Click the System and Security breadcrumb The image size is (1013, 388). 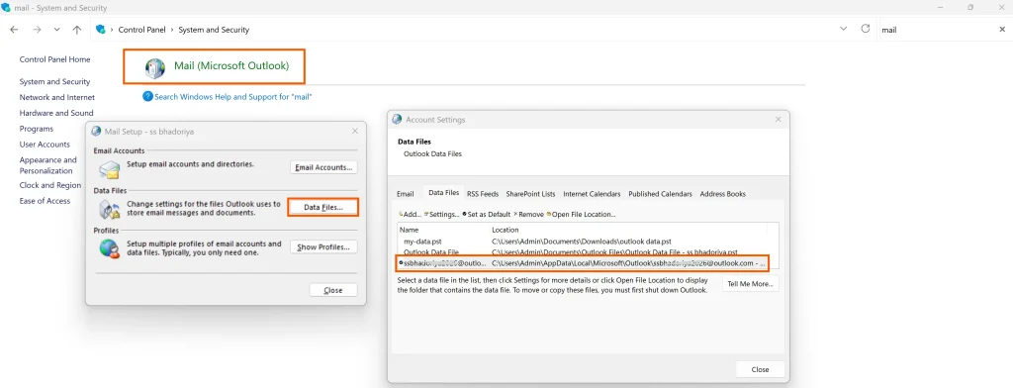pyautogui.click(x=214, y=30)
